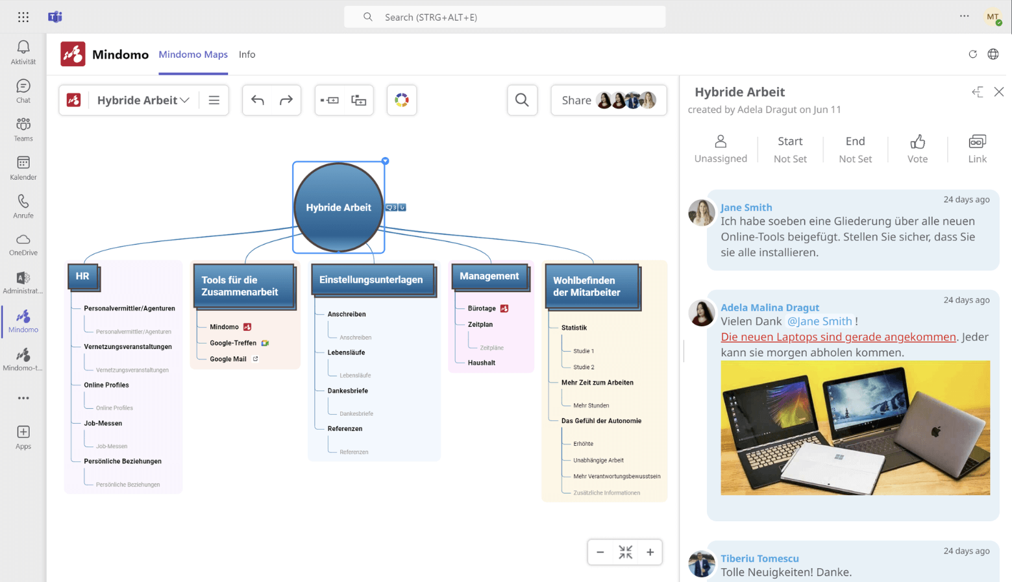This screenshot has height=582, width=1012.
Task: Open the colorful theme wheel
Action: [402, 100]
